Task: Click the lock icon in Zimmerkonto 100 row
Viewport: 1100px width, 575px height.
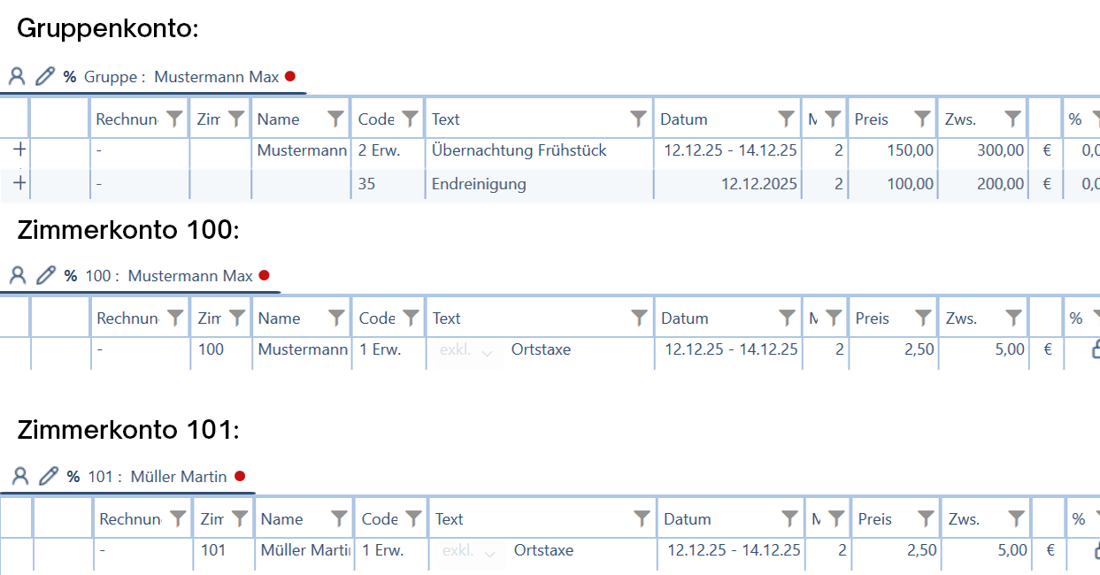Action: (1096, 350)
